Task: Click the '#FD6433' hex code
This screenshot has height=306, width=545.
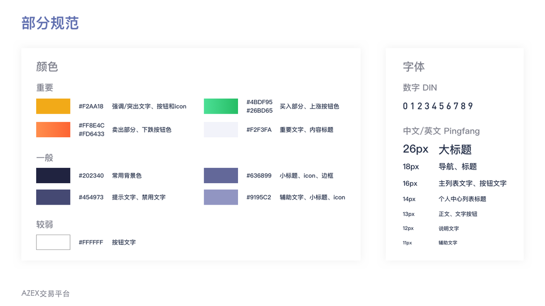Action: (91, 134)
